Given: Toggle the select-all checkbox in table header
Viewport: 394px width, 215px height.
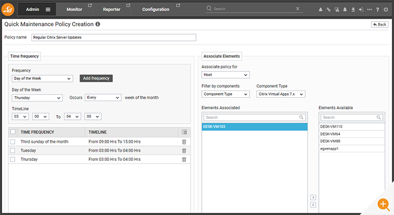Looking at the screenshot, I should point(13,132).
